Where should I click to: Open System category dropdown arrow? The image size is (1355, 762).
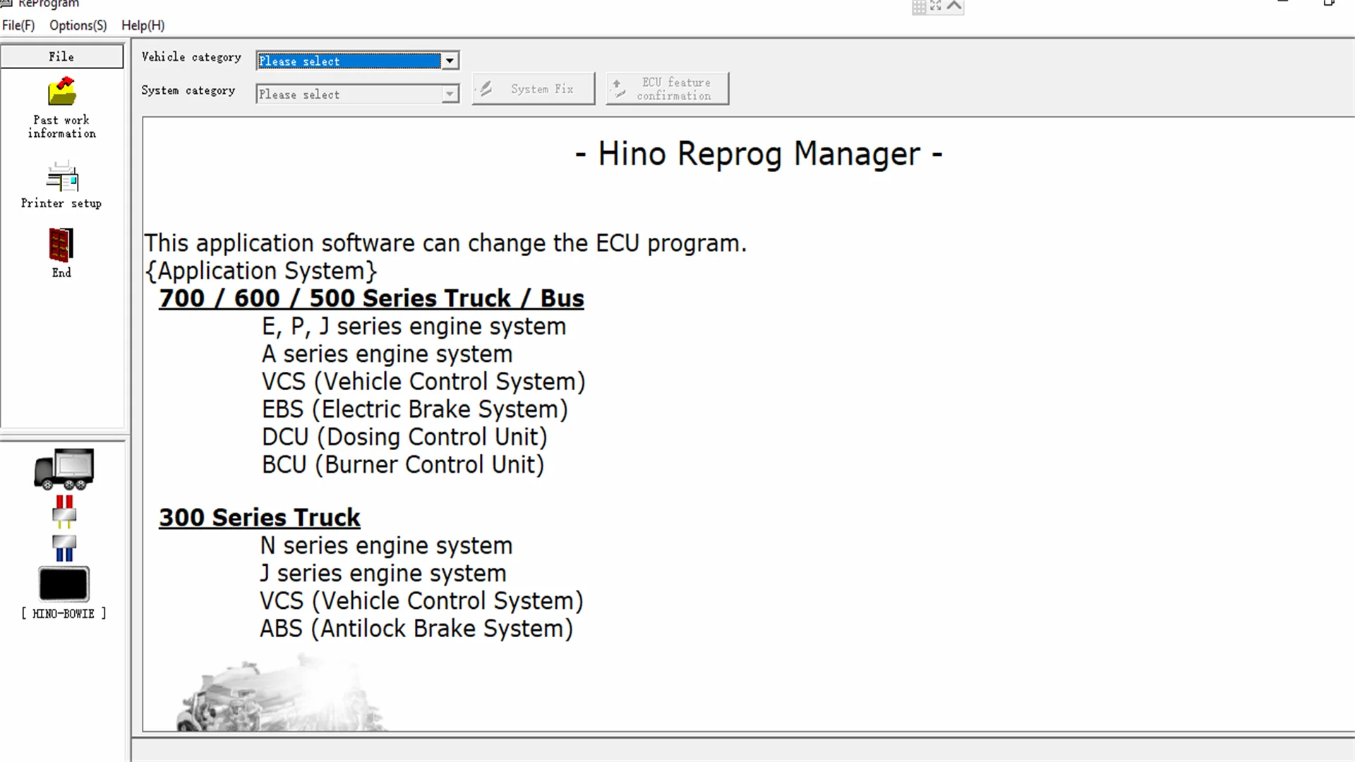(x=450, y=94)
